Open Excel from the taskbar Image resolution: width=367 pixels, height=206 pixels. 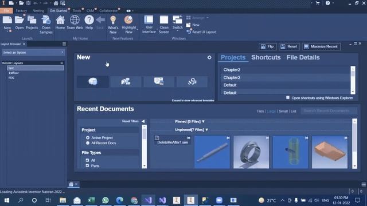[91, 200]
